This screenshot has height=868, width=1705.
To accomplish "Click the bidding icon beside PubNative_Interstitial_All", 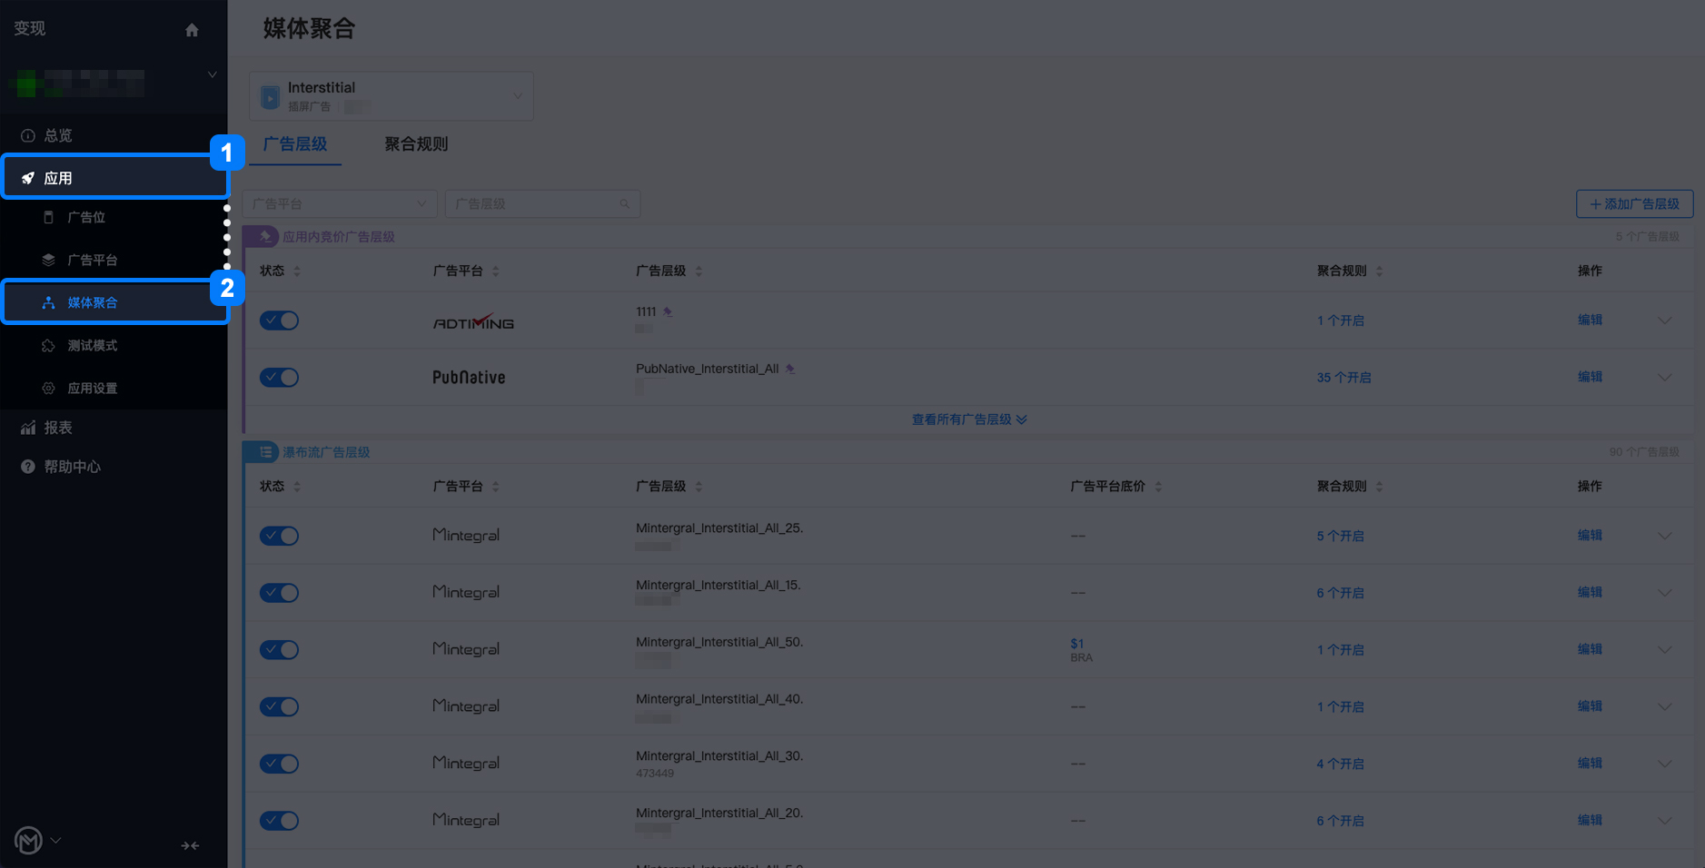I will [790, 369].
